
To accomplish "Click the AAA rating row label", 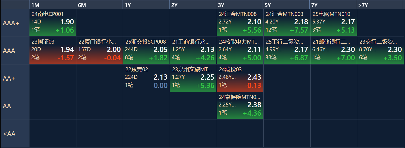I will 15,51.
